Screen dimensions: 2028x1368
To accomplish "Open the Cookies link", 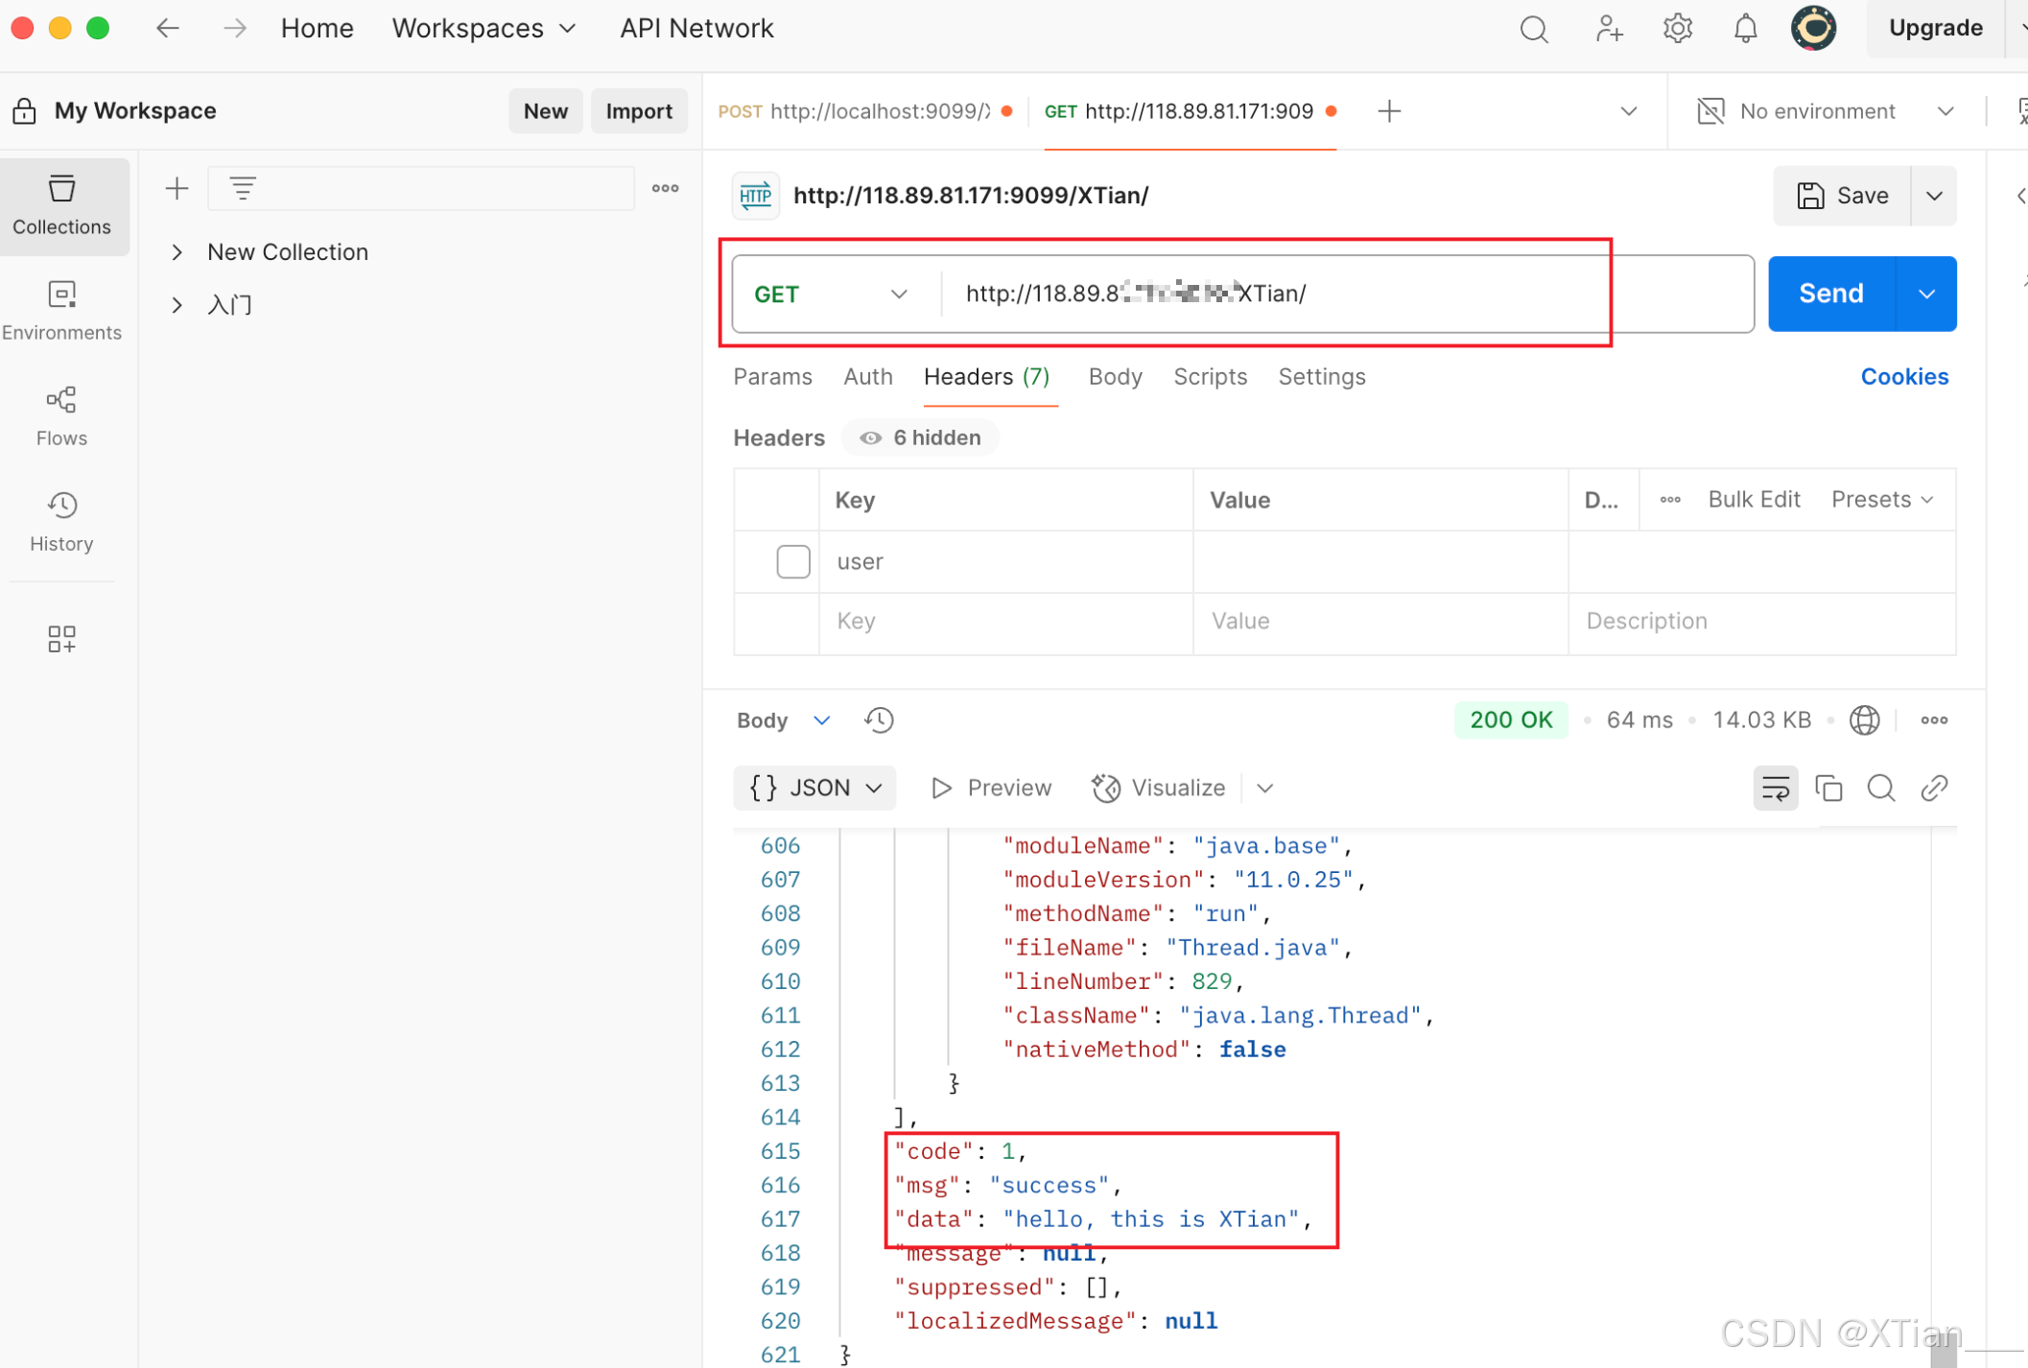I will click(x=1903, y=377).
